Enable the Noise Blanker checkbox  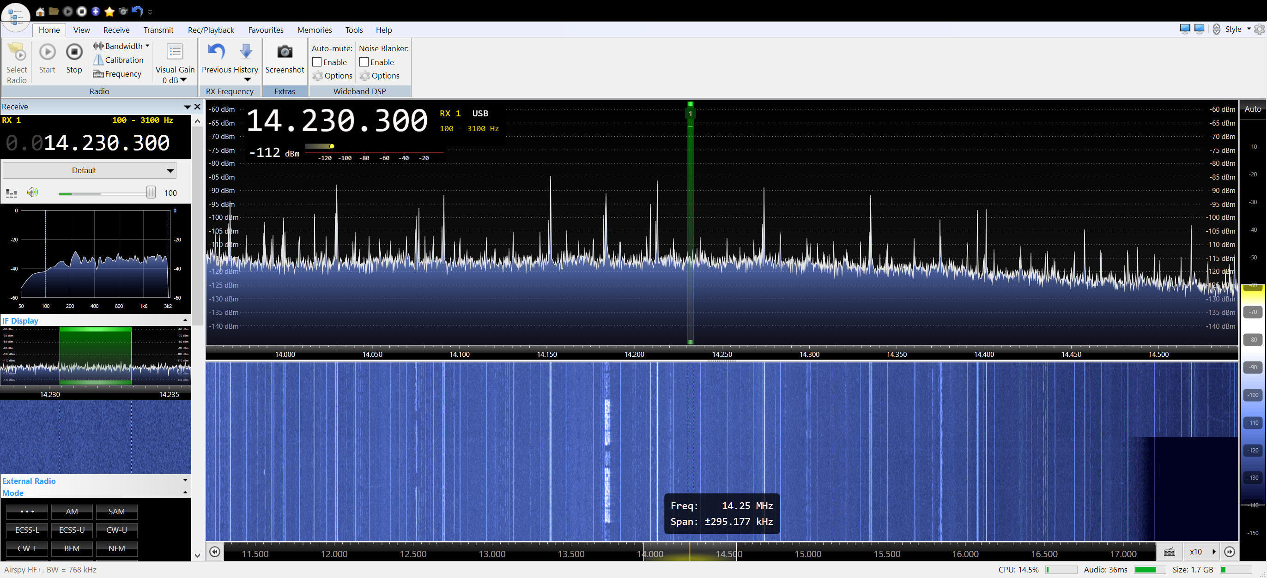(x=364, y=62)
